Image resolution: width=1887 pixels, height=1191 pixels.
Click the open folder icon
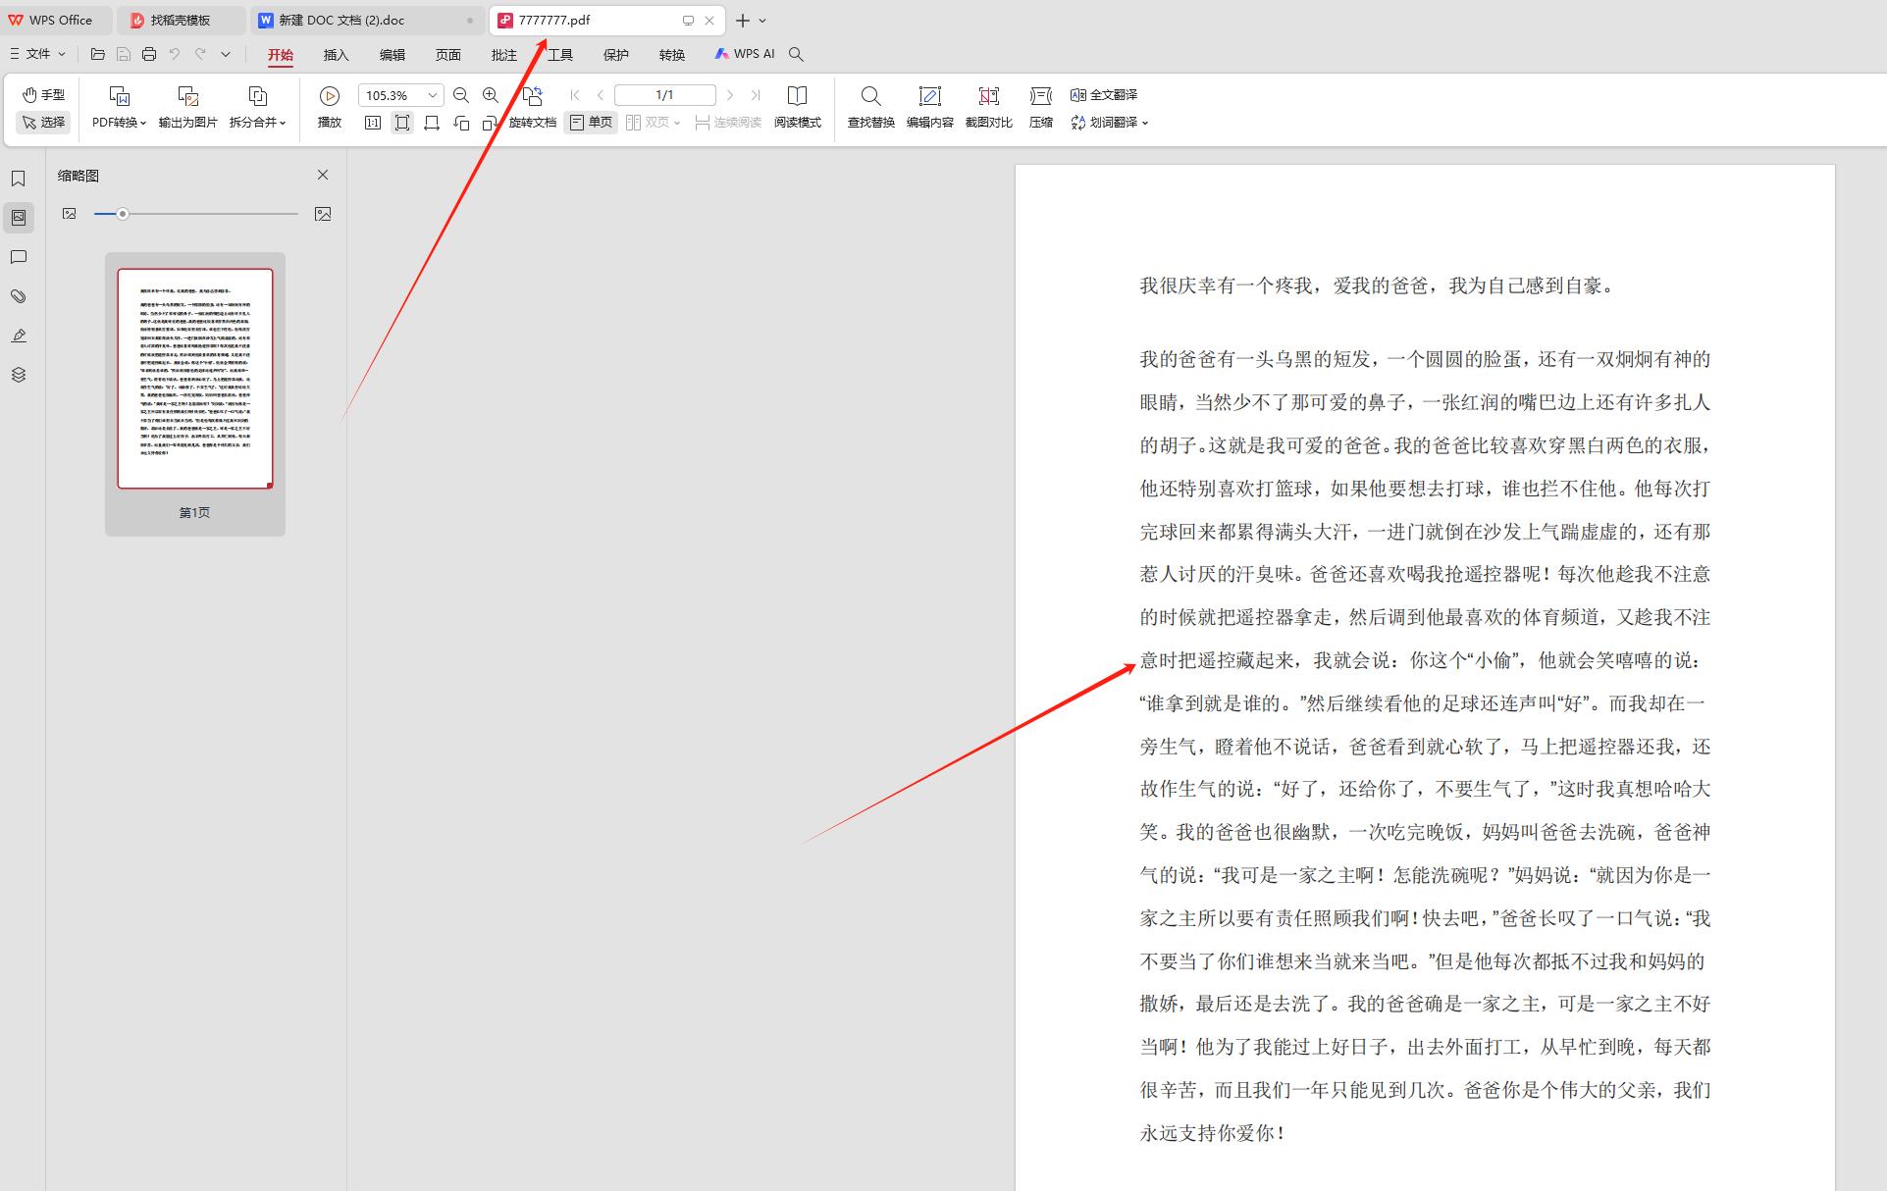click(97, 54)
